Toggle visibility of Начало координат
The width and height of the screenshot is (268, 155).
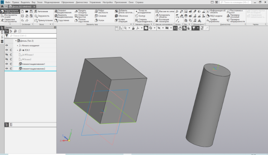tap(7, 45)
